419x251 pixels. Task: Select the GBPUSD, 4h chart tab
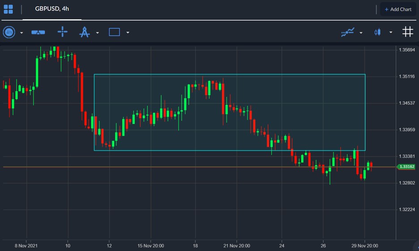tap(52, 9)
